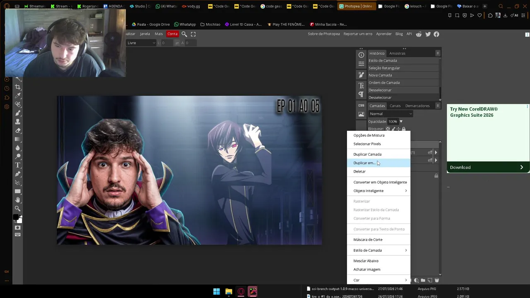Select the Type tool
The width and height of the screenshot is (530, 298).
pos(18,165)
